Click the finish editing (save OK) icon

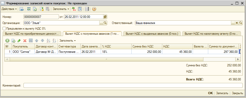point(31,41)
